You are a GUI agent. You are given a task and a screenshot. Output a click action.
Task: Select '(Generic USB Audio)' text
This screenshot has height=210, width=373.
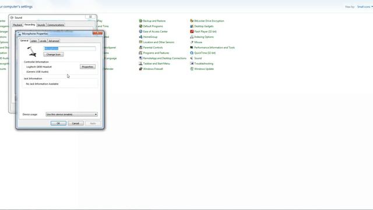(37, 72)
